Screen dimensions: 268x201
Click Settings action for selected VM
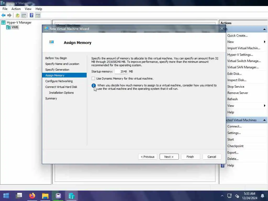[234, 133]
